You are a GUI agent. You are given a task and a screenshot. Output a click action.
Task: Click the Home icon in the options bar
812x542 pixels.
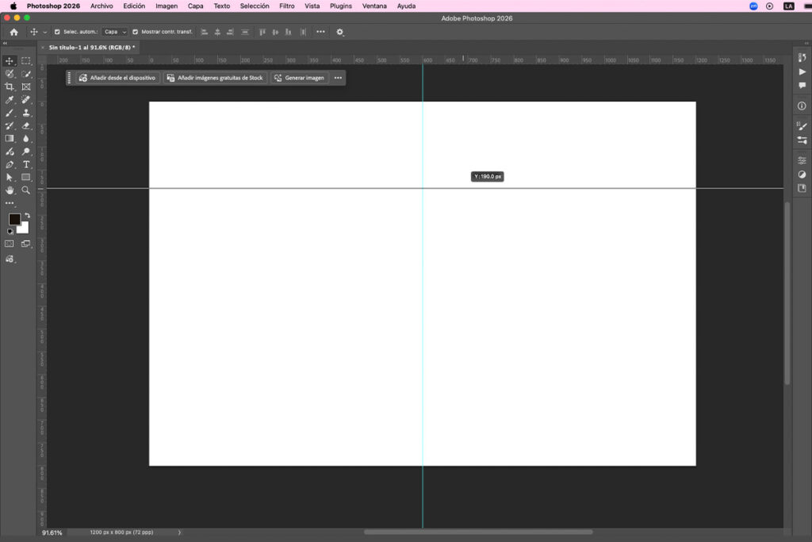[x=13, y=32]
